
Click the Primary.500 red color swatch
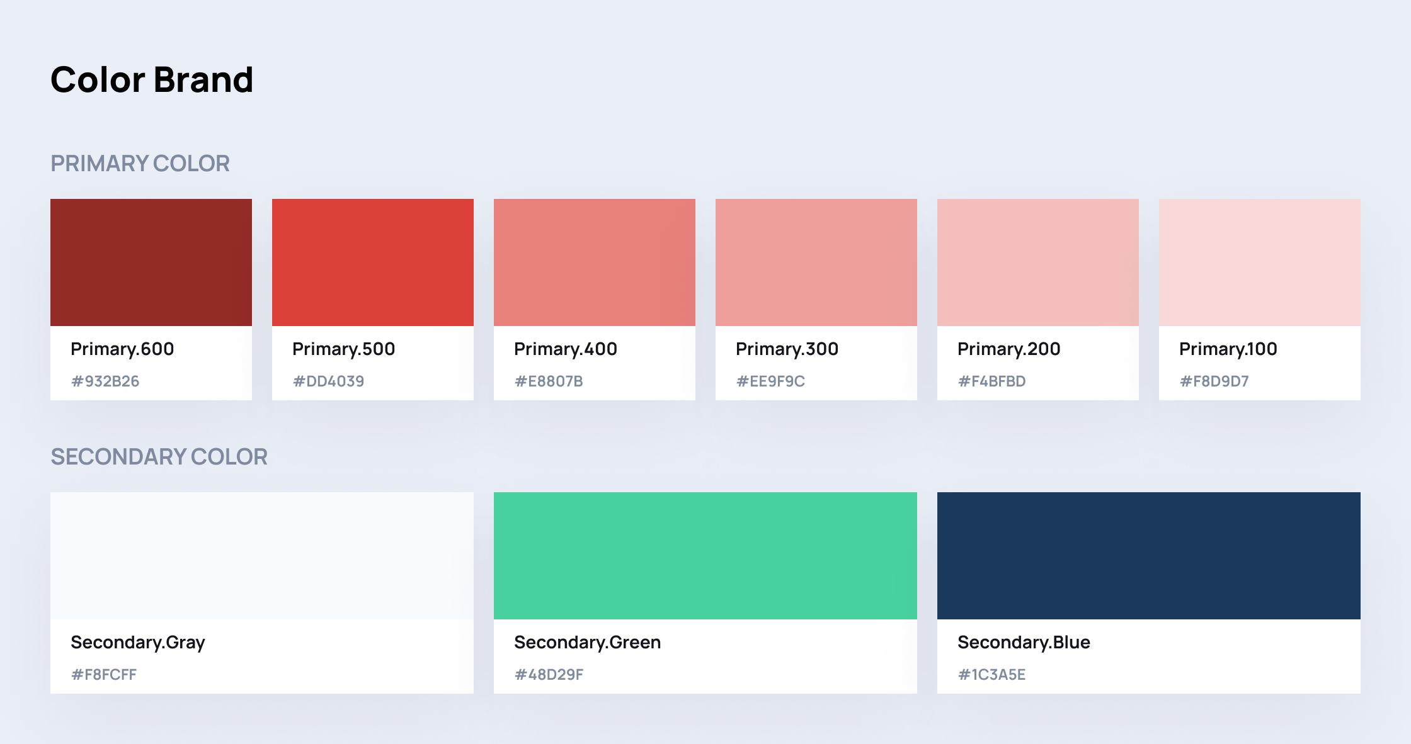[x=373, y=262]
